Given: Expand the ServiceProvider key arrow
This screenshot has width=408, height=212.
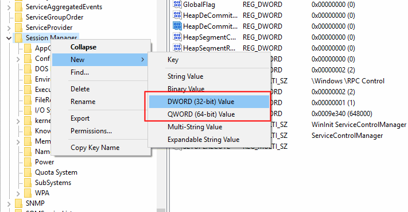Looking at the screenshot, I should tap(9, 28).
